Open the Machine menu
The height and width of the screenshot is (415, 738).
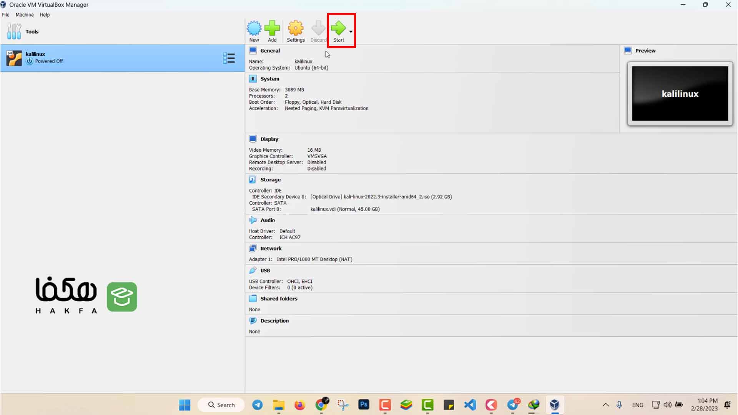click(25, 15)
